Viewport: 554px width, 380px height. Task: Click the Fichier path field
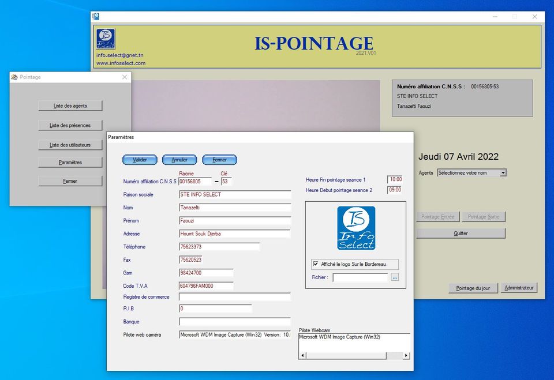[x=360, y=277]
